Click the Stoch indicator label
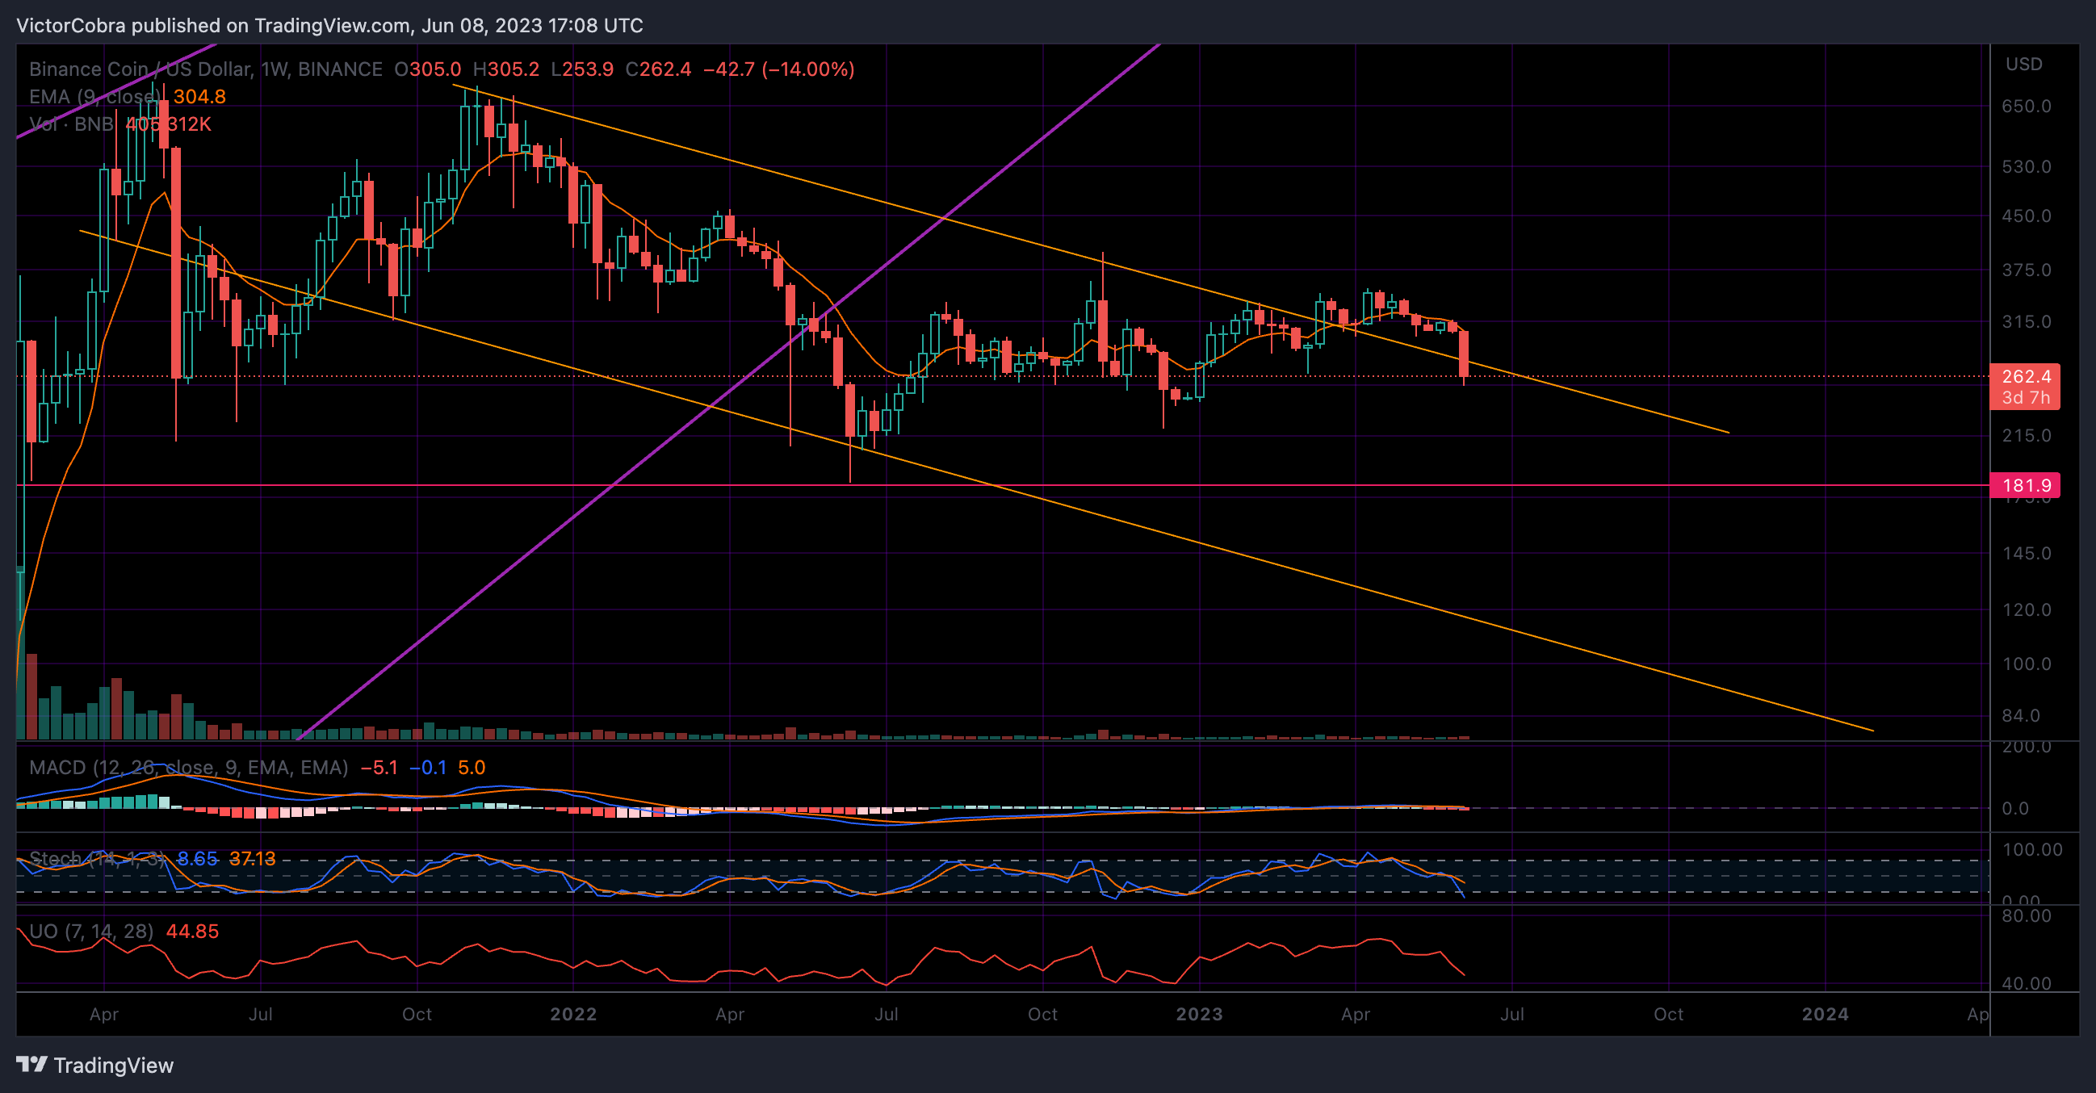The height and width of the screenshot is (1093, 2096). coord(98,859)
